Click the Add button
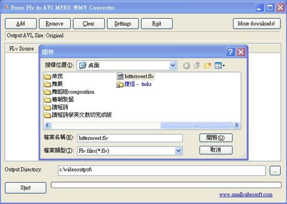The height and width of the screenshot is (204, 287). (21, 23)
